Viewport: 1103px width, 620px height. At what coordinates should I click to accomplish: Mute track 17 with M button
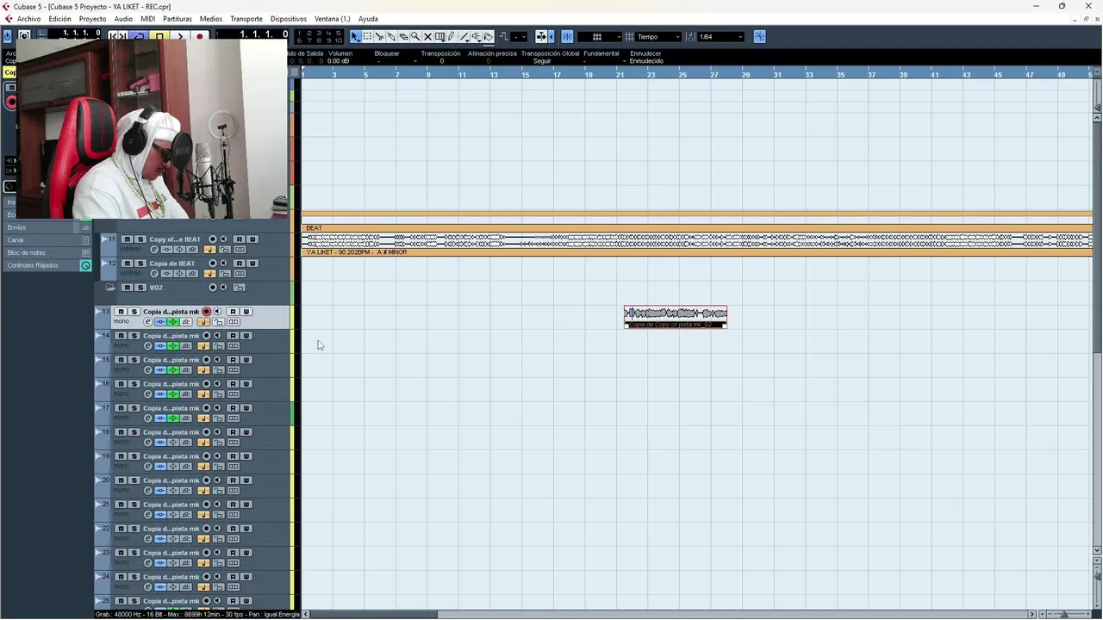[122, 408]
